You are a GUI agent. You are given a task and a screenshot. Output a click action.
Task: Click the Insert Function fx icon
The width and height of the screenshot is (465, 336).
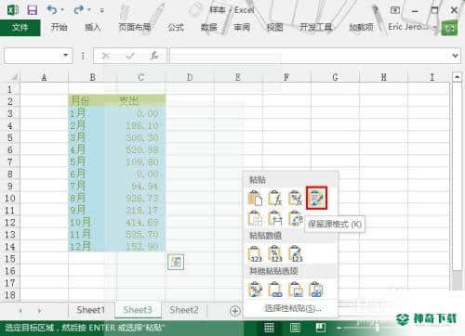coord(154,56)
